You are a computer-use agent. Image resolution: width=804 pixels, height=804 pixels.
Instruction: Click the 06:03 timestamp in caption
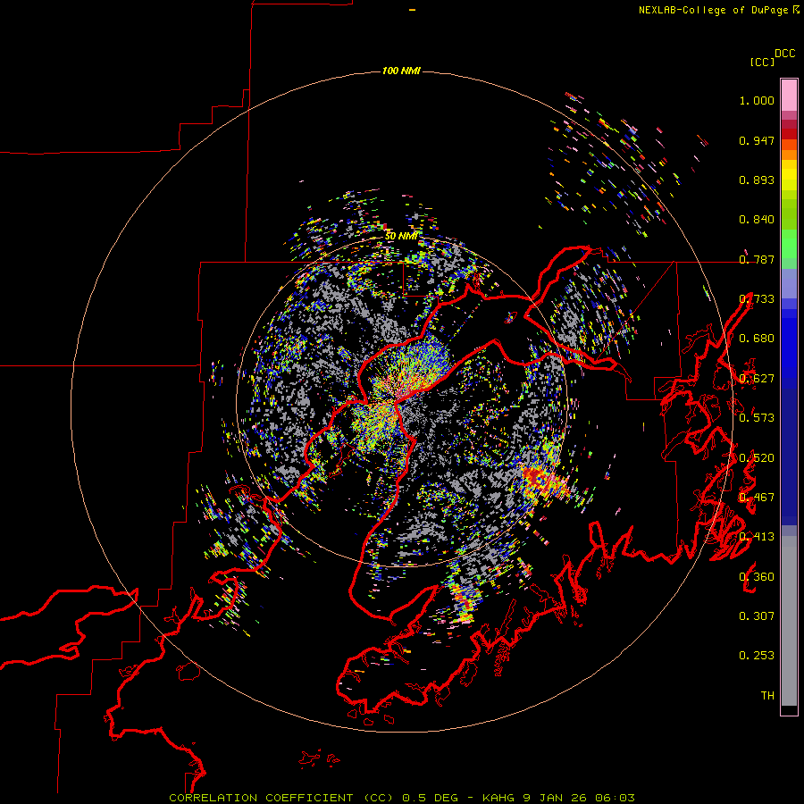click(x=615, y=798)
